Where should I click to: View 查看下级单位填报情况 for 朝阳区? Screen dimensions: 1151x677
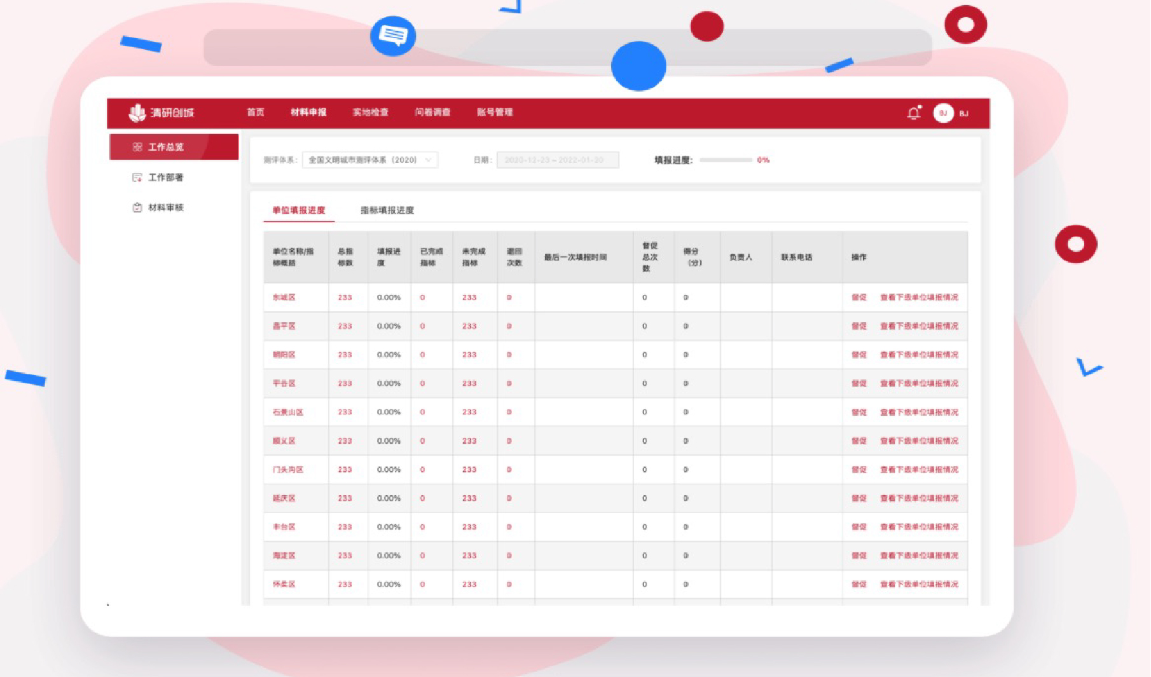click(919, 355)
